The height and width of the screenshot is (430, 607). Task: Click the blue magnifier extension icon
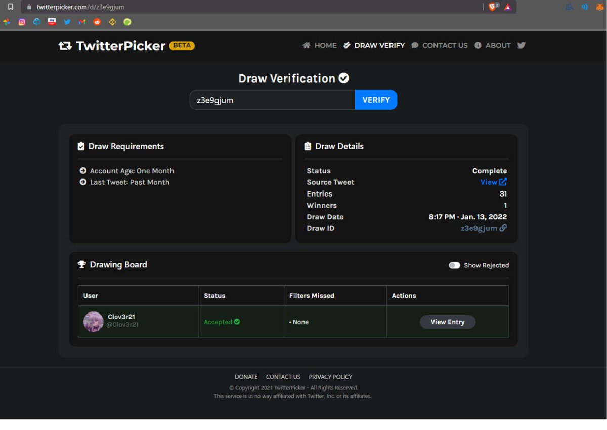[x=570, y=7]
